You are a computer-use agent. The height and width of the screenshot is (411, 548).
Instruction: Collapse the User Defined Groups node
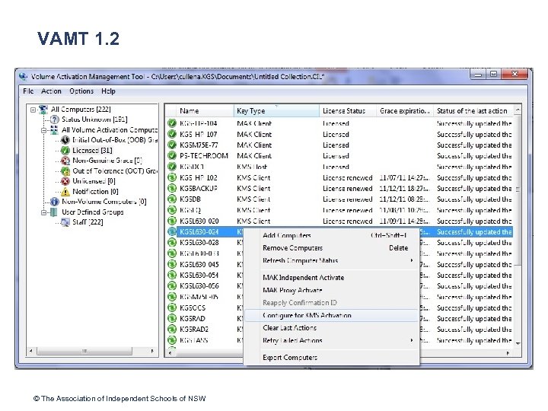tap(43, 212)
